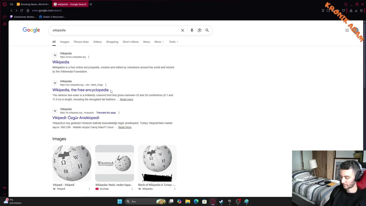Viewport: 366px width, 206px height.
Task: Open the Dukestoner Twitch bookmark
Action: (x=23, y=17)
